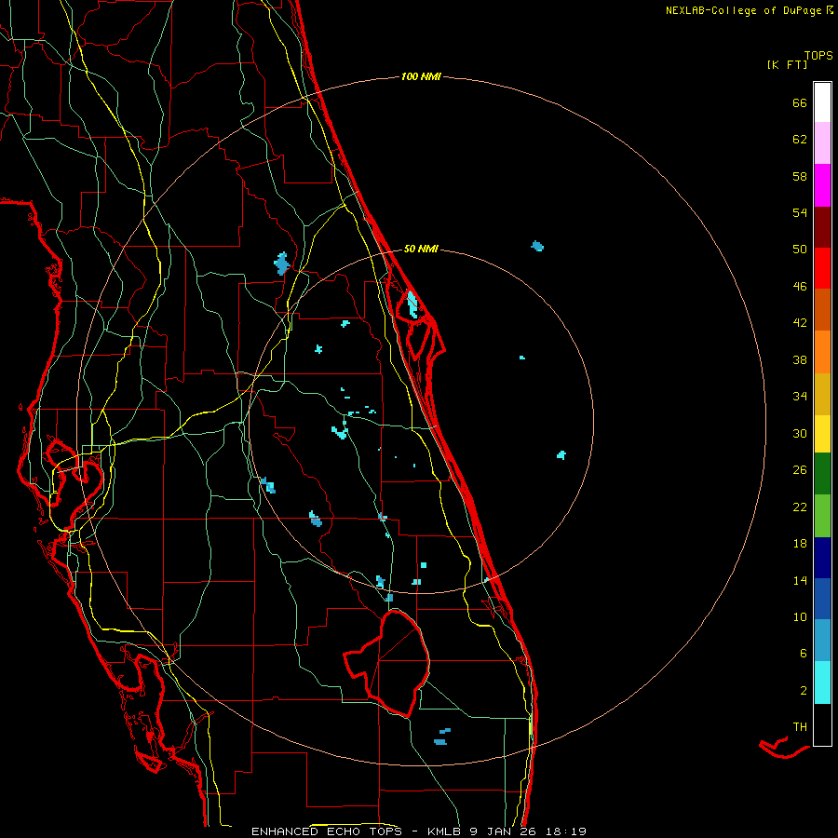Click the blue echo cluster north of 50 NMI ring inland
The image size is (838, 838).
coord(281,264)
